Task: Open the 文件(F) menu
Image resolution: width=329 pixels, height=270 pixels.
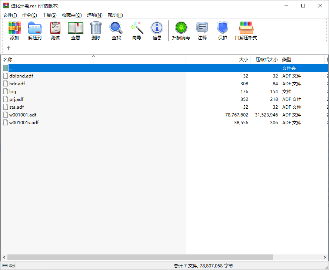Action: coord(10,15)
